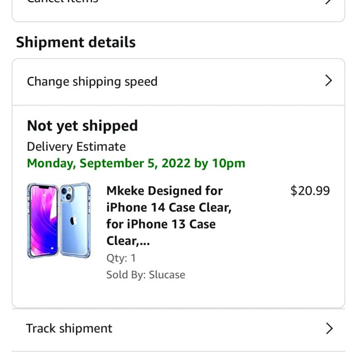Click the camera lenses on the blue phone
This screenshot has width=357, height=357.
pyautogui.click(x=66, y=194)
